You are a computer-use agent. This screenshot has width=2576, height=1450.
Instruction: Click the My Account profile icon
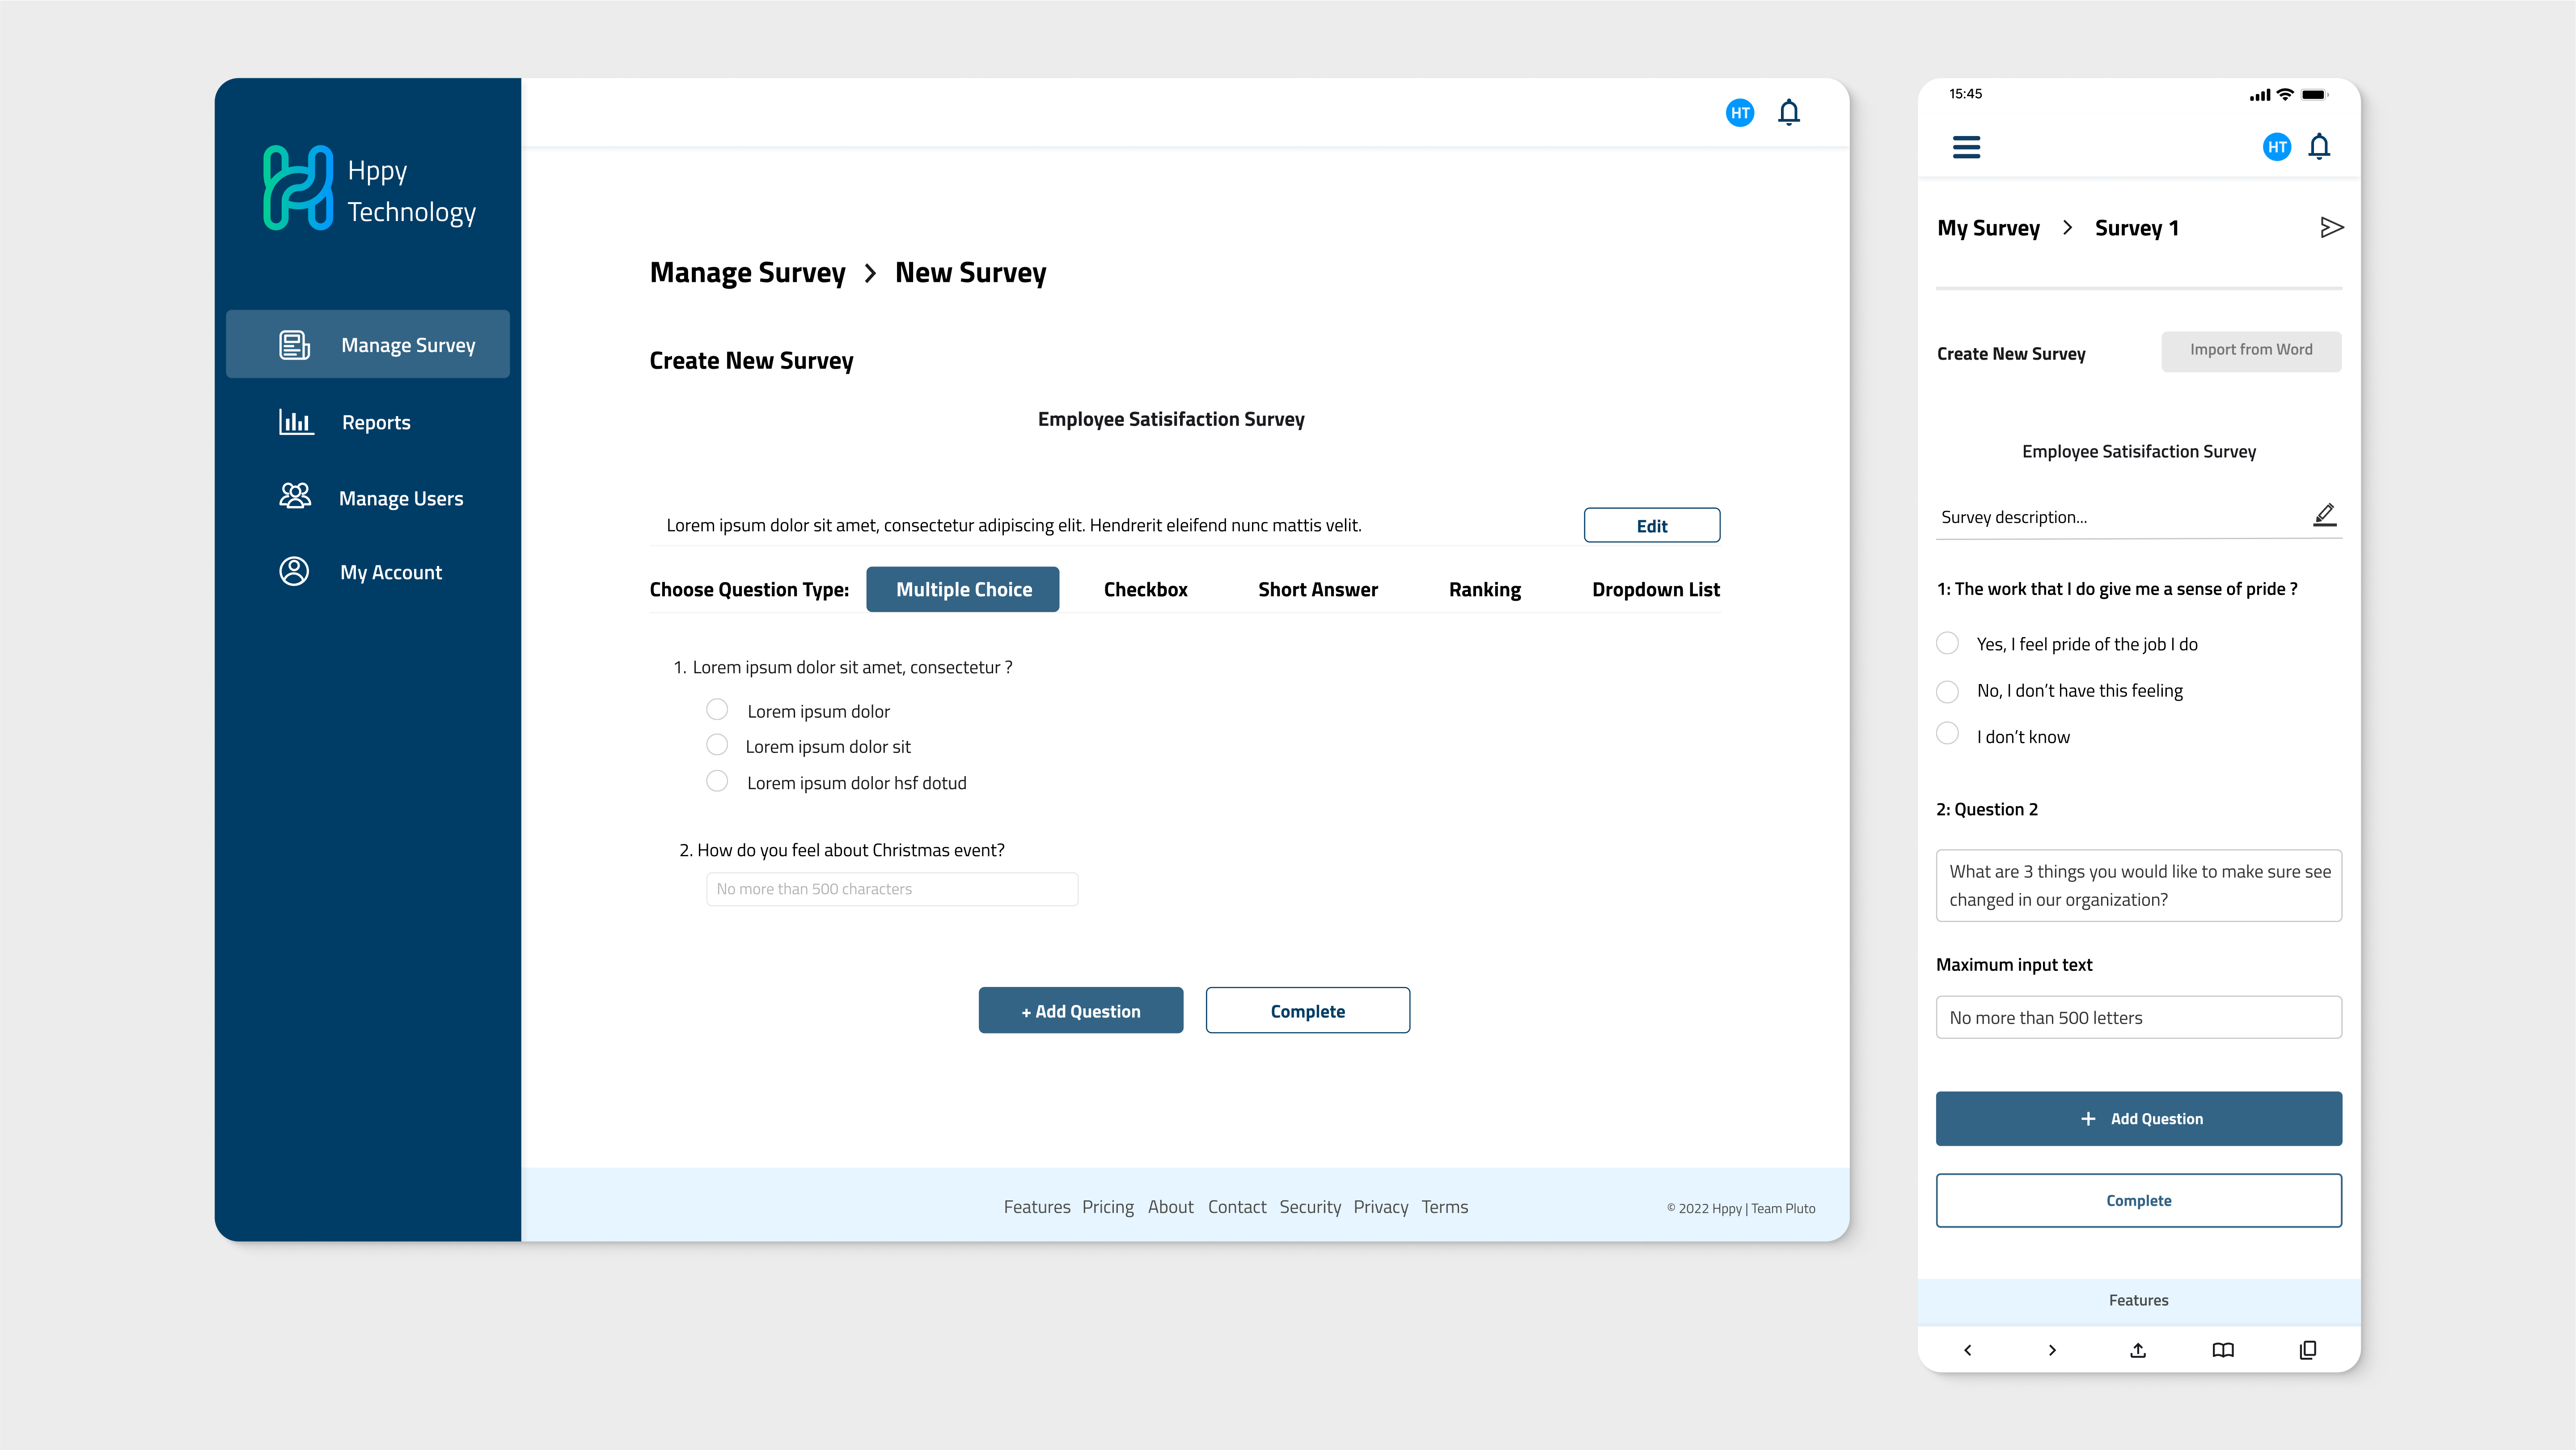(x=294, y=571)
